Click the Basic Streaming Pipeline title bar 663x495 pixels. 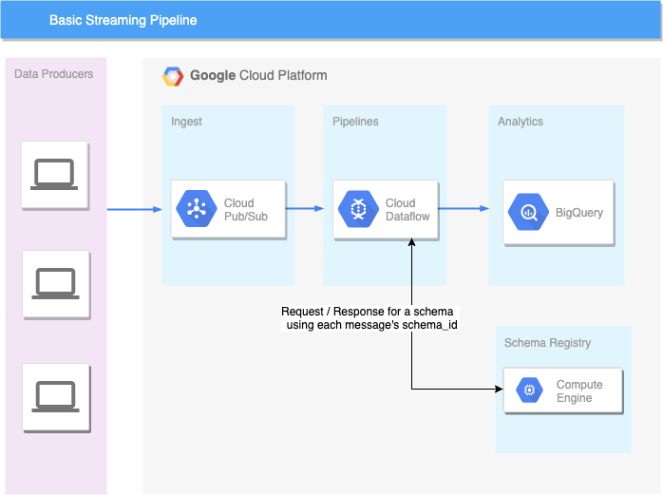click(331, 20)
